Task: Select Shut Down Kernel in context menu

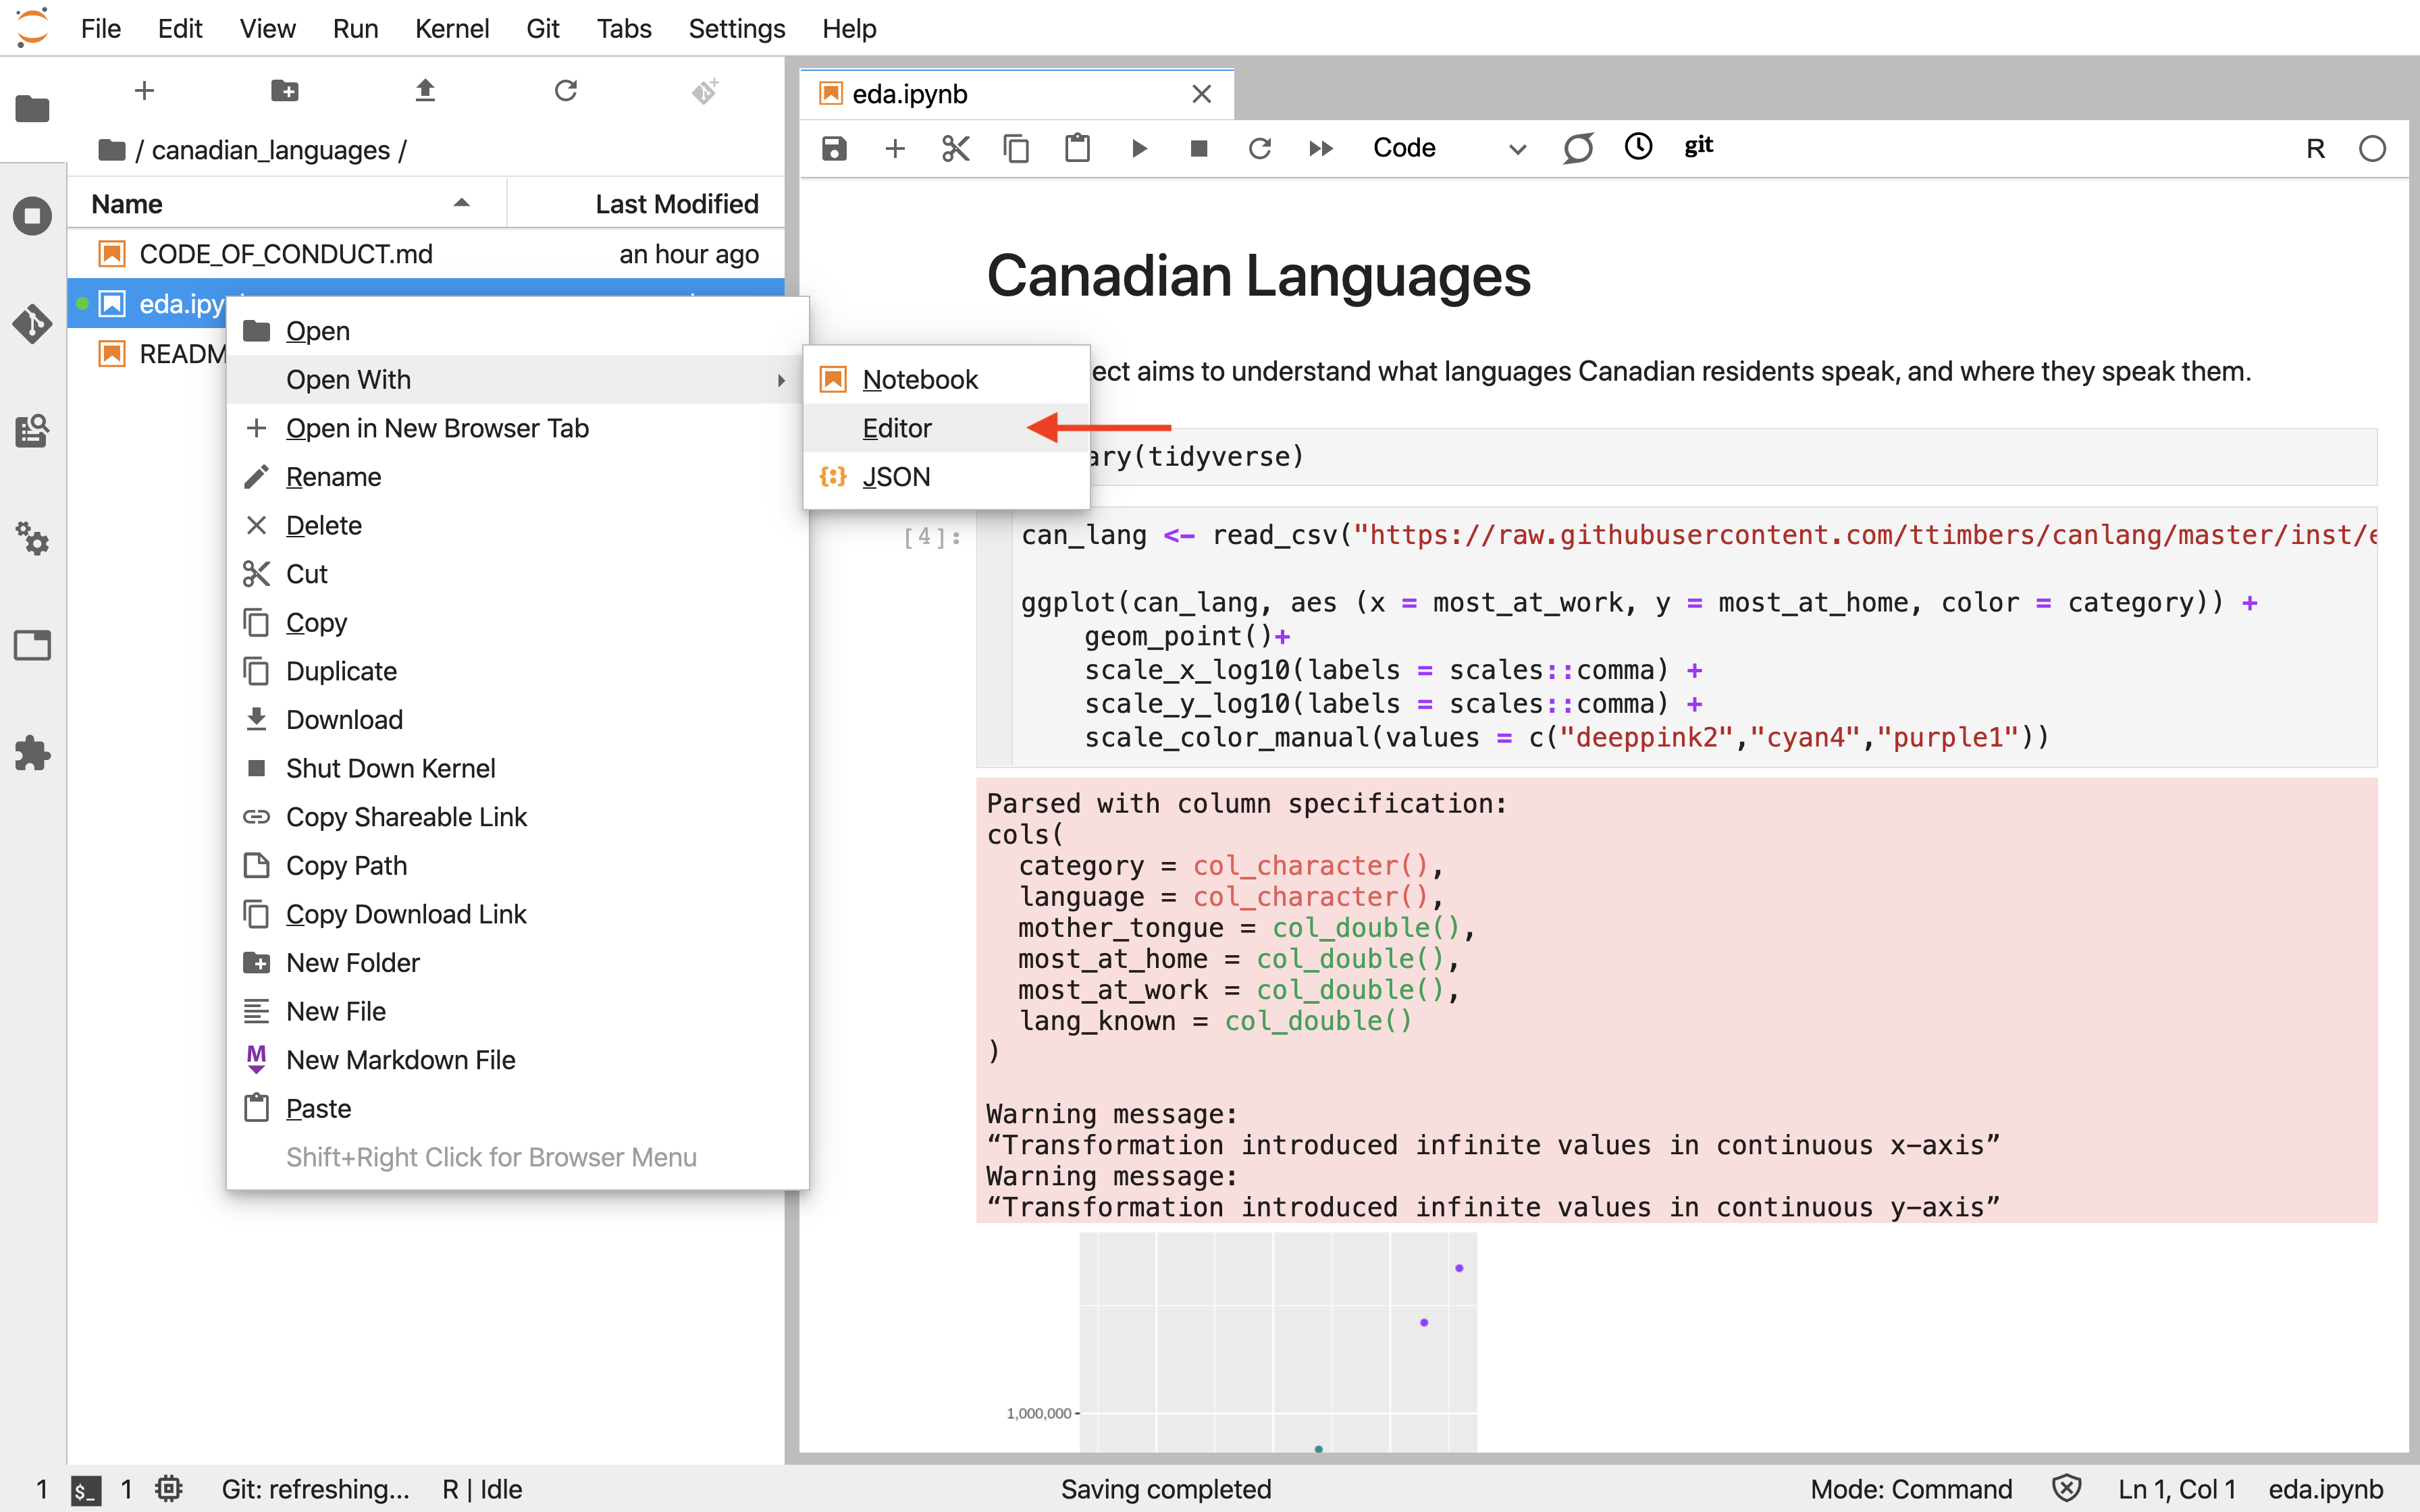Action: pyautogui.click(x=517, y=768)
